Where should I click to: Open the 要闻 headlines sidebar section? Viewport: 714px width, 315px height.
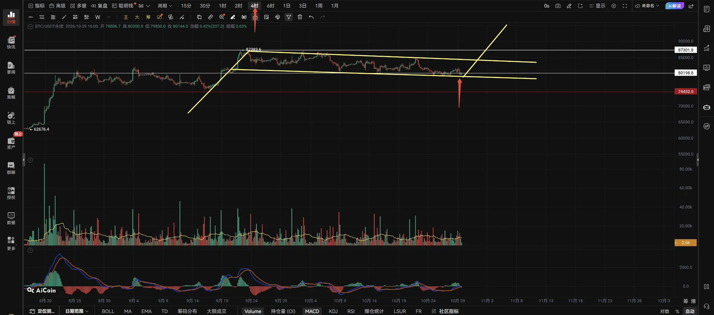pyautogui.click(x=11, y=68)
